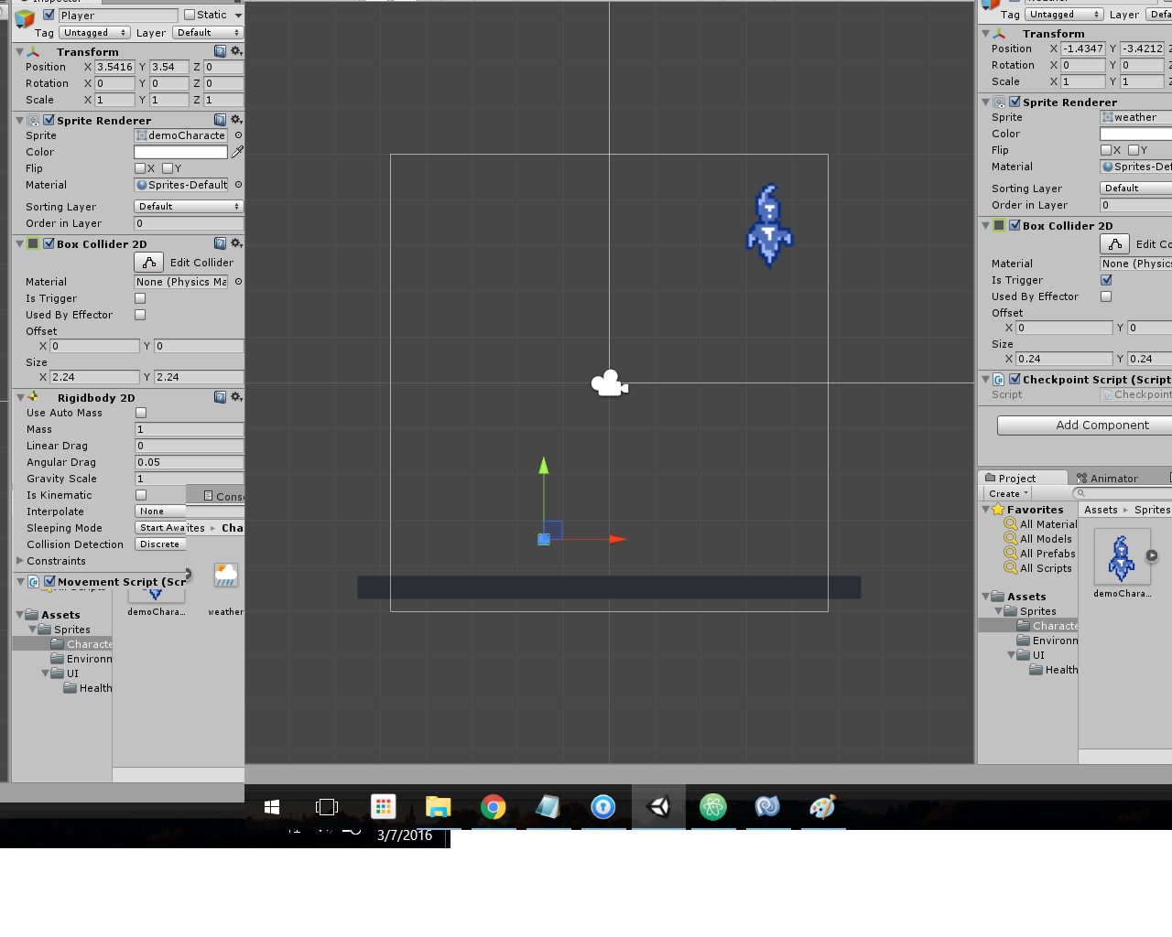The width and height of the screenshot is (1172, 937).
Task: Click the Sprite Renderer help book icon
Action: pos(220,120)
